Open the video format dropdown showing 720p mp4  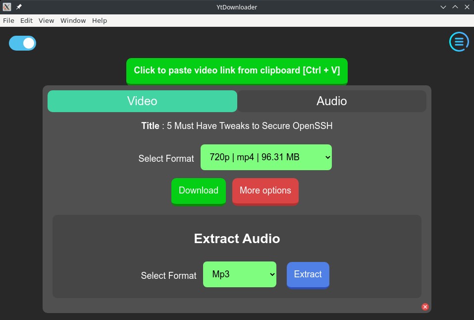tap(266, 157)
